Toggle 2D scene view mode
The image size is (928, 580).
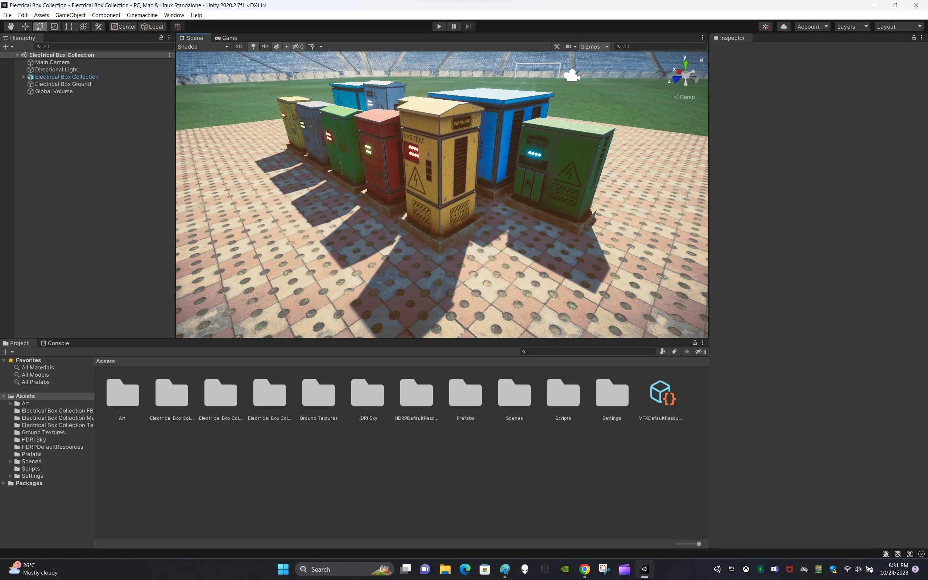point(239,46)
